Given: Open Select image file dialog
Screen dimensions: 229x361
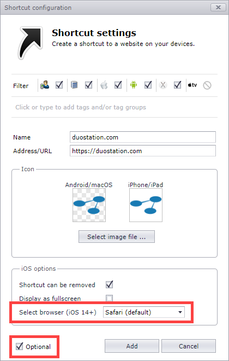Looking at the screenshot, I should click(117, 237).
